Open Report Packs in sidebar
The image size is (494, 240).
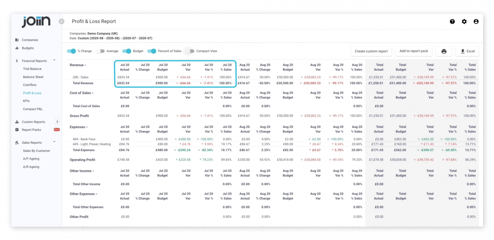tap(31, 130)
